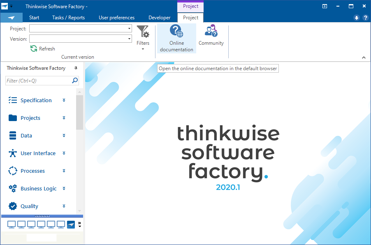The image size is (371, 245).
Task: Click the Specification list icon
Action: (12, 100)
